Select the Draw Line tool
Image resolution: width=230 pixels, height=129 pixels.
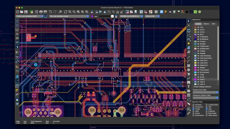[188, 57]
